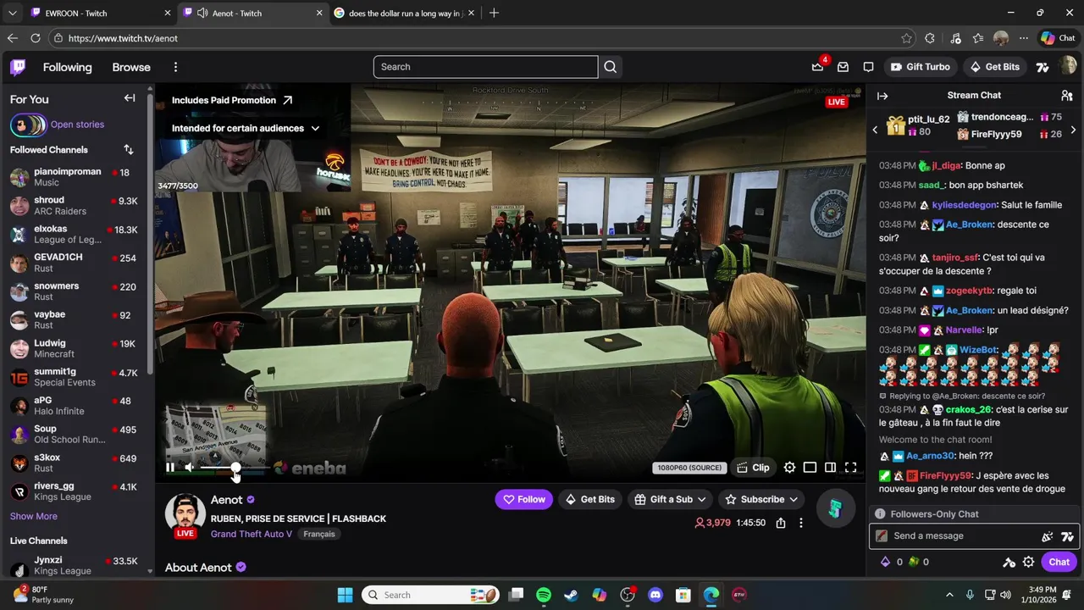This screenshot has width=1084, height=610.
Task: Open video player settings gear
Action: [789, 467]
